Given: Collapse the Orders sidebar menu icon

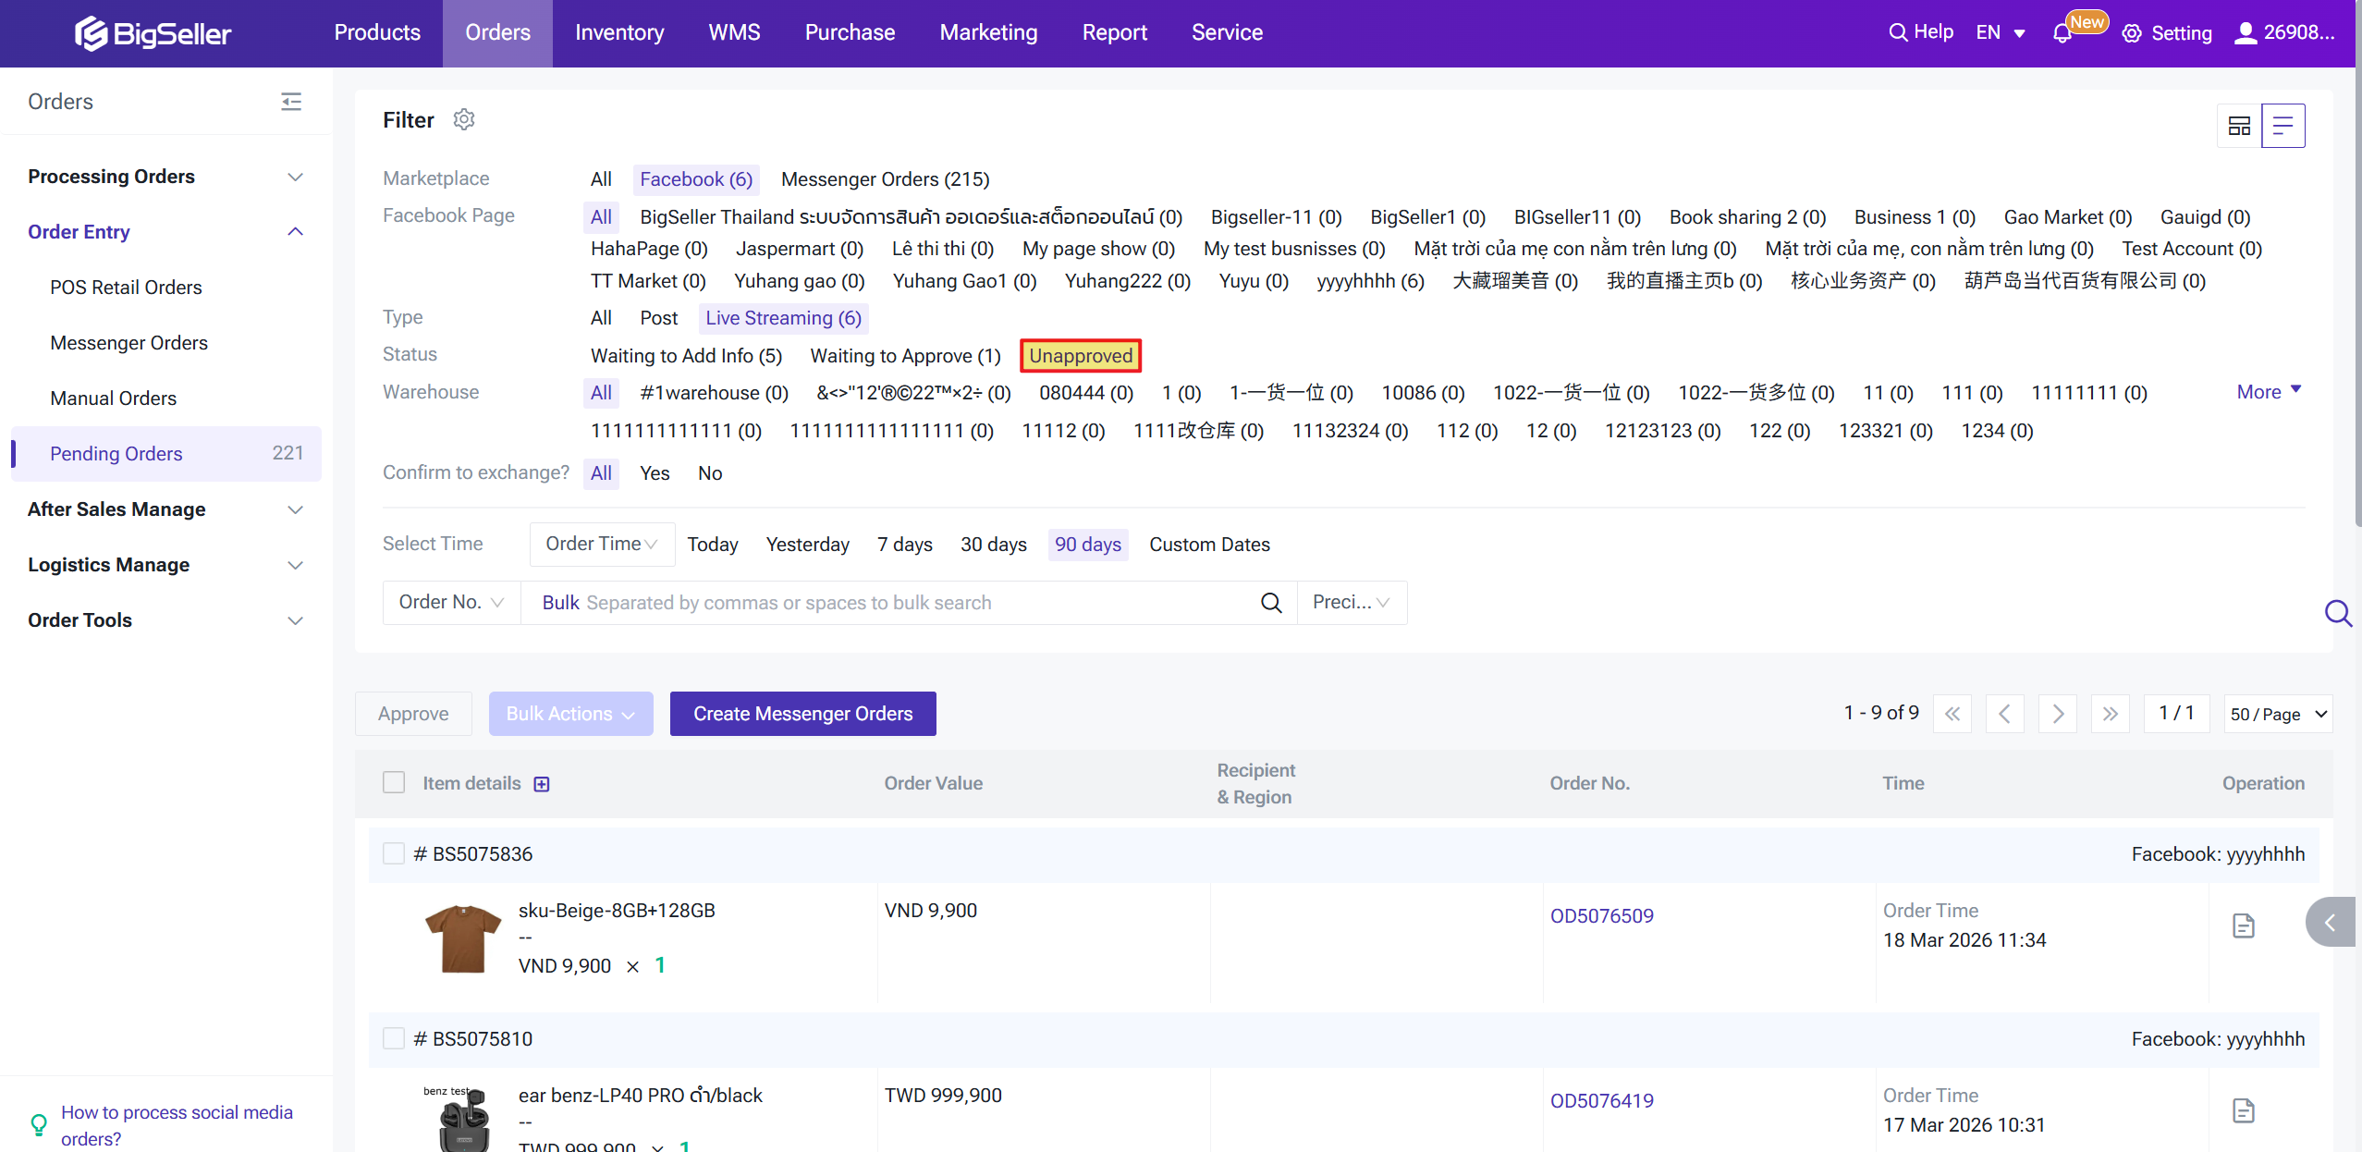Looking at the screenshot, I should (291, 102).
